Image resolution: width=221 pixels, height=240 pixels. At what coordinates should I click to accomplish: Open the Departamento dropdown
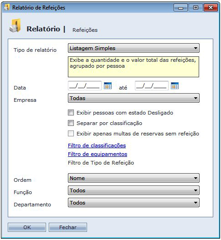click(x=134, y=203)
